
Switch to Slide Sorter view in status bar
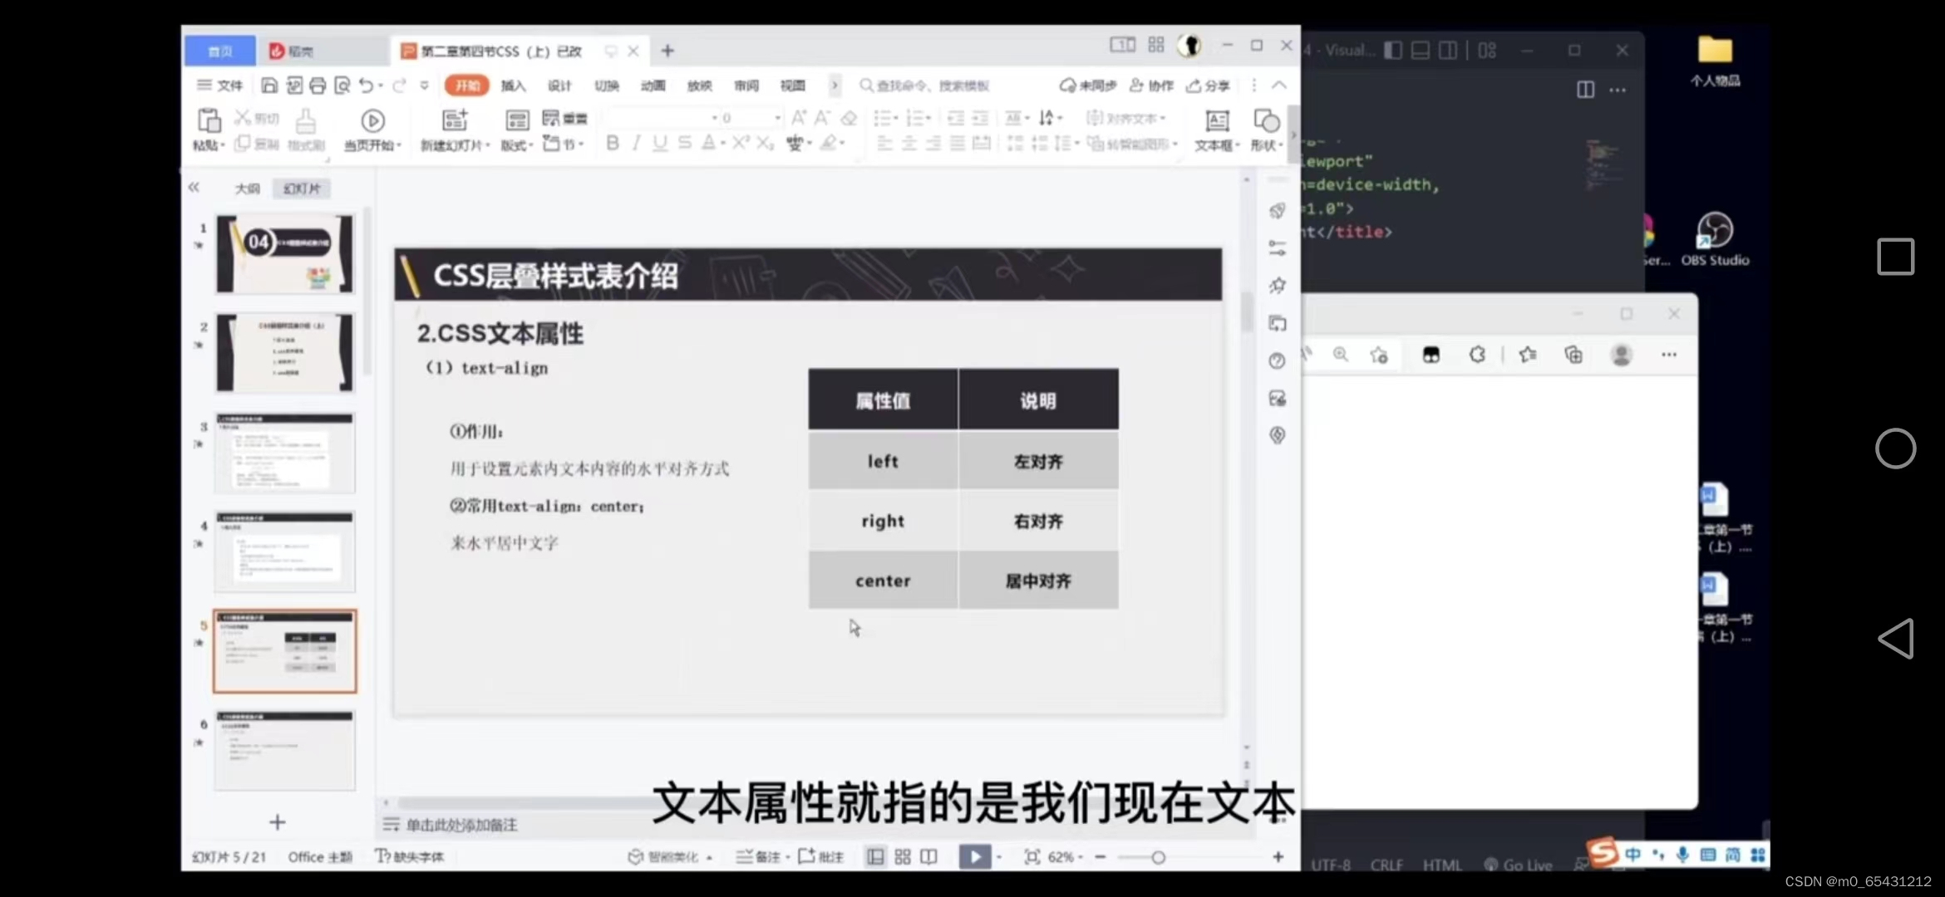pyautogui.click(x=903, y=856)
